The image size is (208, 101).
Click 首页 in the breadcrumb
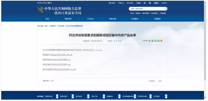click(46, 26)
